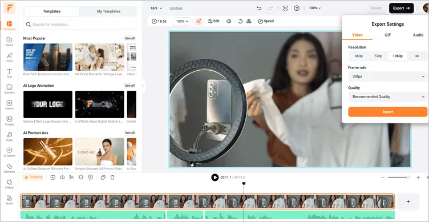429x222 pixels.
Task: See all AI Logo Animation templates
Action: (x=129, y=86)
